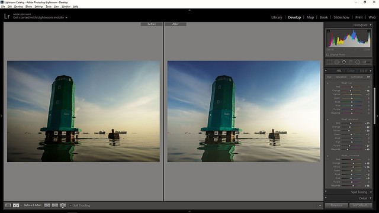
Task: Collapse the Histogram panel
Action: [371, 25]
